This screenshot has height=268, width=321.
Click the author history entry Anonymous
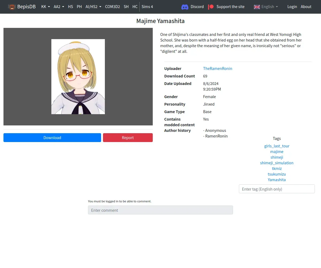pyautogui.click(x=215, y=131)
